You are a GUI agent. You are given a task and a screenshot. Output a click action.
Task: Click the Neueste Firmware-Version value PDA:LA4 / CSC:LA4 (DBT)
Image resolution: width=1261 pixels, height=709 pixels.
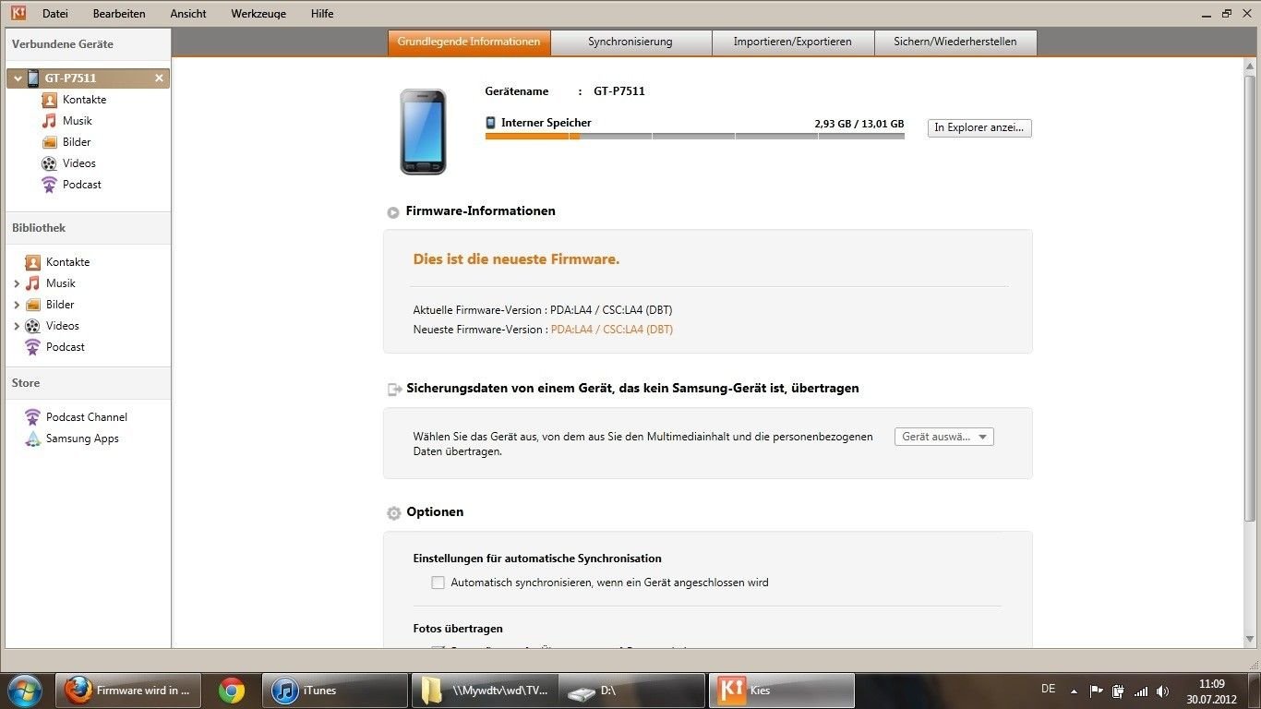point(612,330)
